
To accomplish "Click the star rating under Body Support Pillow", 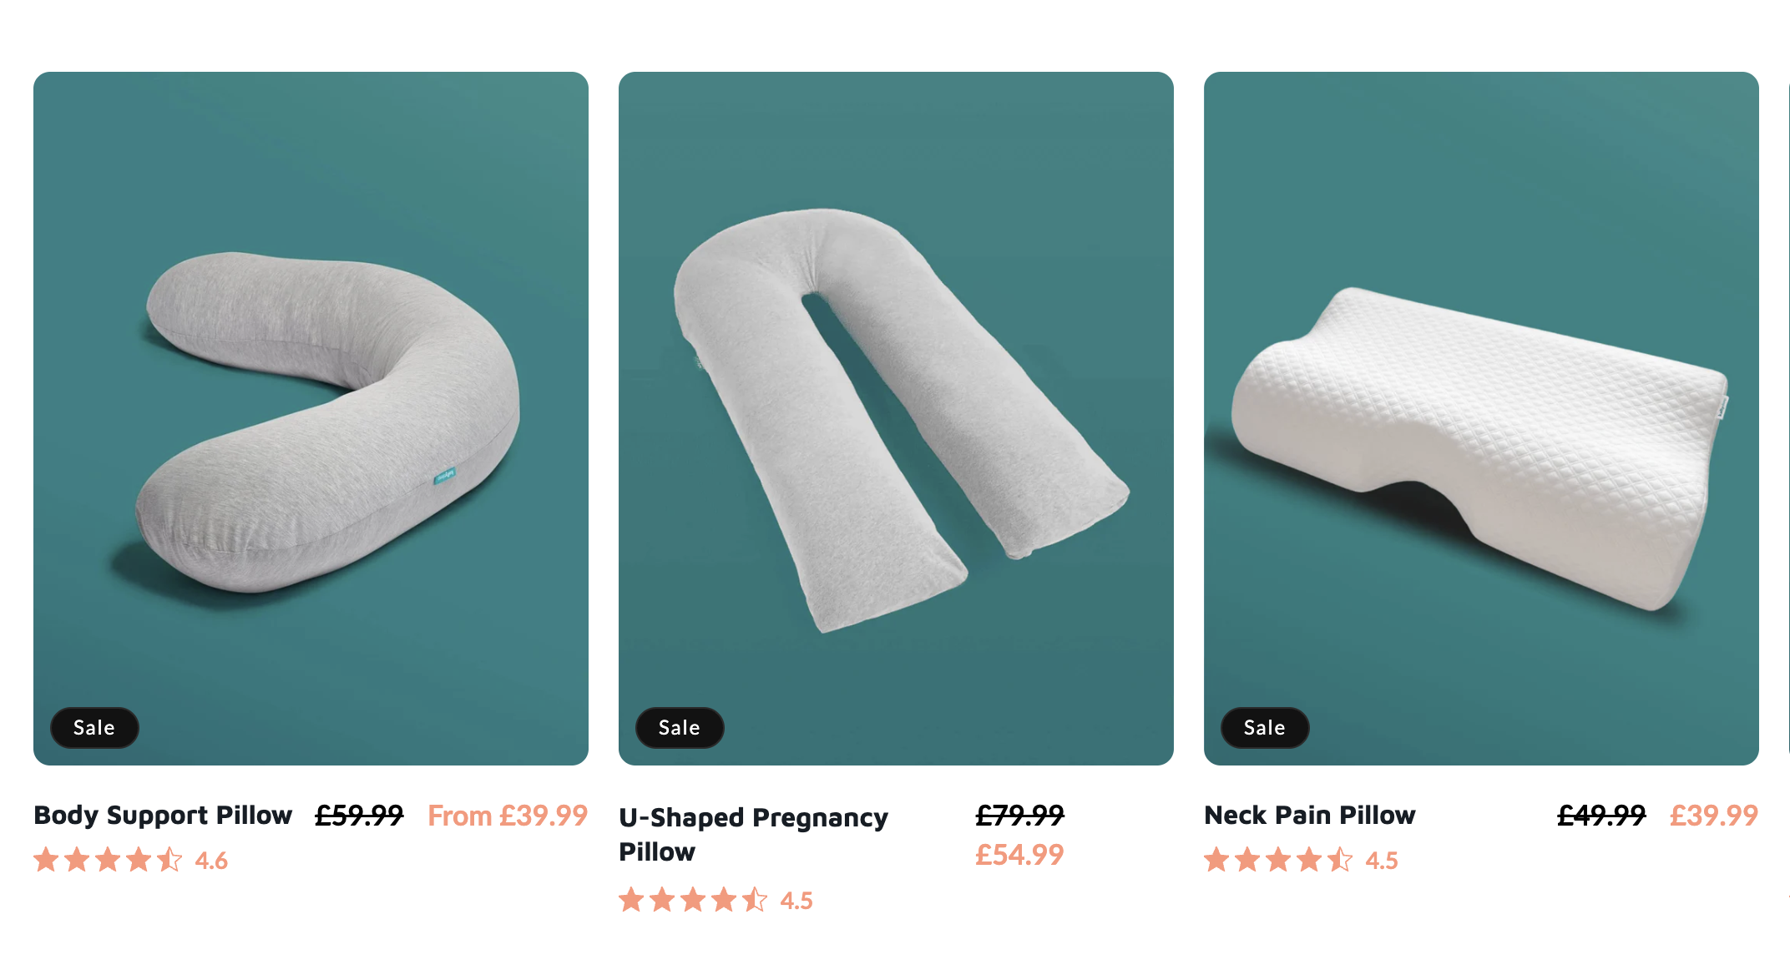I will click(108, 860).
